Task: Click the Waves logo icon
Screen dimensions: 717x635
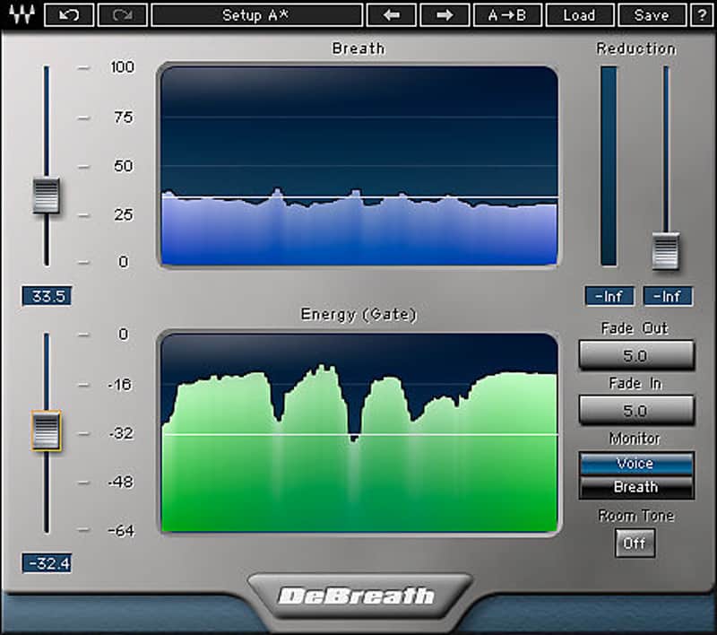Action: coord(22,14)
